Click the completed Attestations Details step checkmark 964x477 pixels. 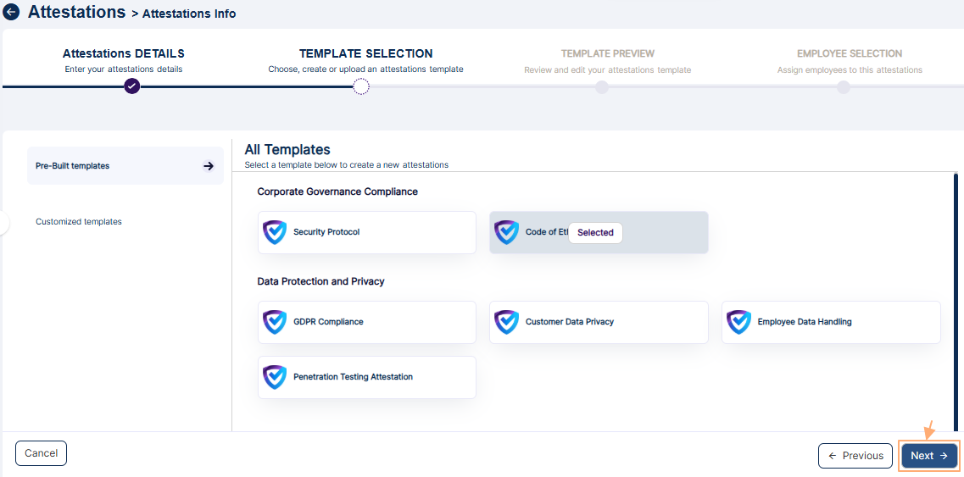(x=131, y=86)
